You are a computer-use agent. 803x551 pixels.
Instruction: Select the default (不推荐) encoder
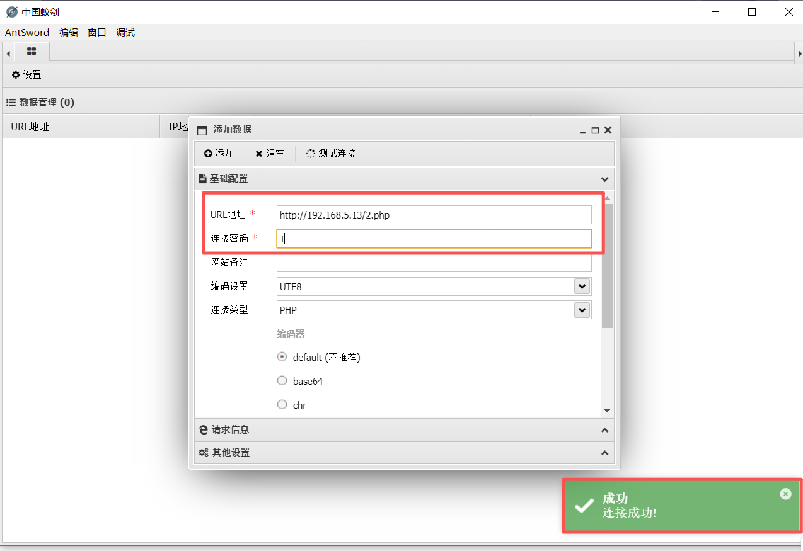(282, 356)
